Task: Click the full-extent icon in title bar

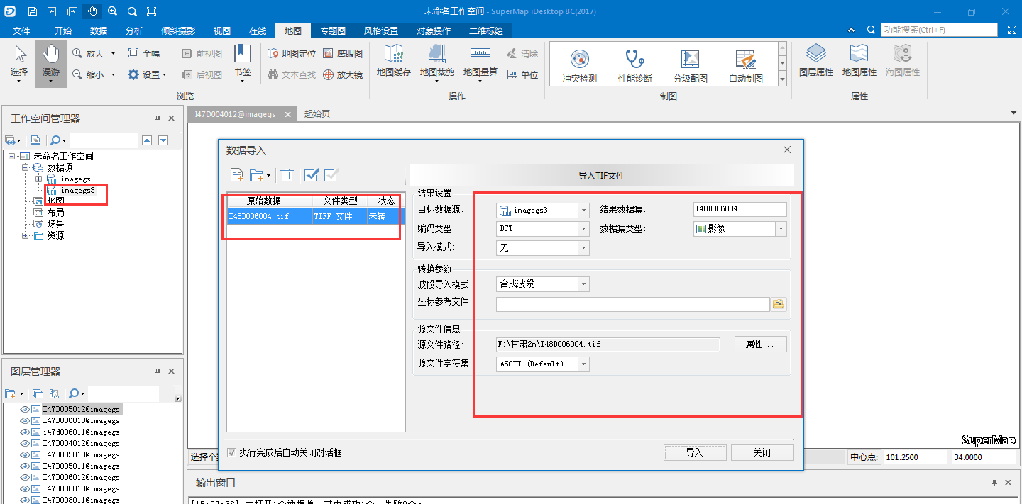Action: pos(151,11)
